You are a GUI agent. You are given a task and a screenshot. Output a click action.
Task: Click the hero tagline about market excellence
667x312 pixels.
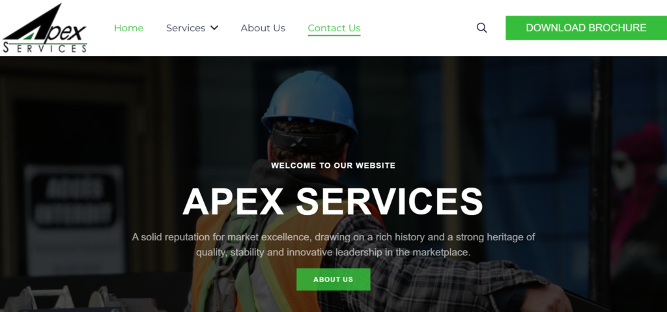(333, 245)
